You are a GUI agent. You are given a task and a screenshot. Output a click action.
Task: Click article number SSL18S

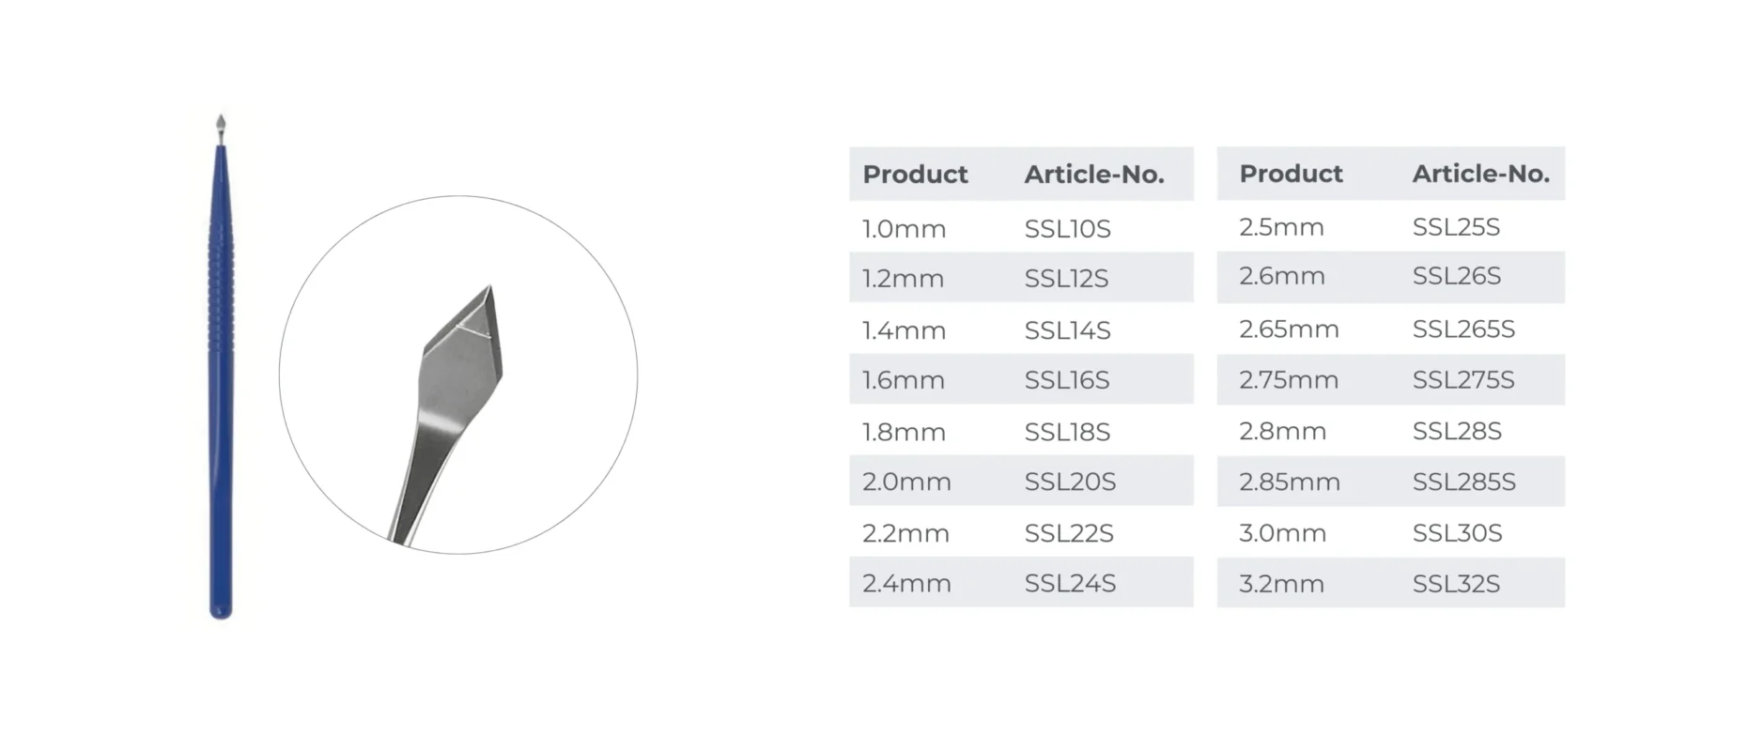pyautogui.click(x=1067, y=432)
